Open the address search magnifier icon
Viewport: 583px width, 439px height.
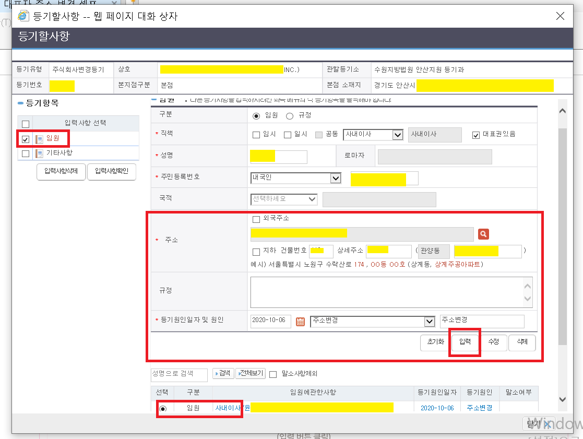point(483,234)
